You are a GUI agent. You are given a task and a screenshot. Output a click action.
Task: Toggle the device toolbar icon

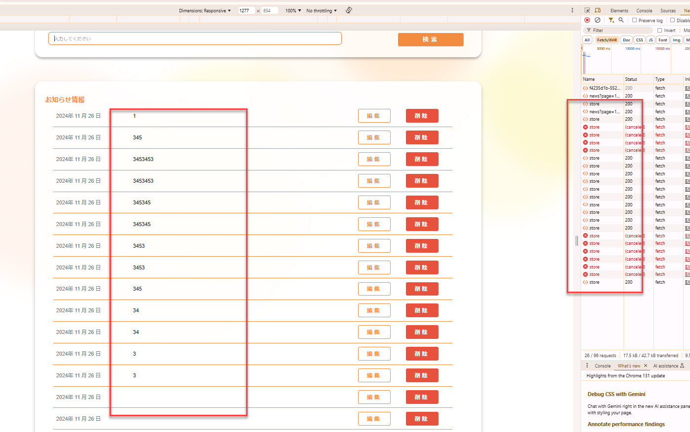point(597,10)
